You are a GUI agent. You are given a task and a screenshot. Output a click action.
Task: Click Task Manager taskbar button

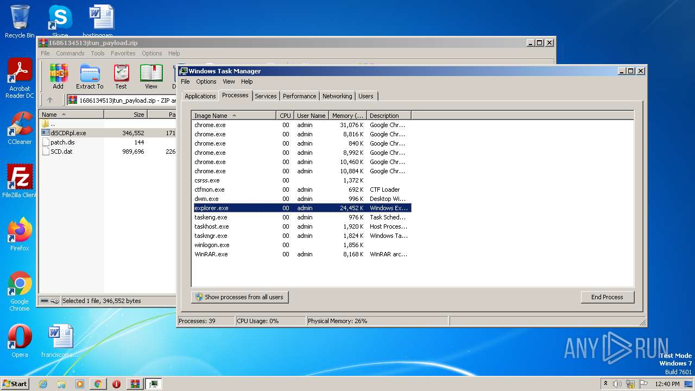(x=153, y=384)
